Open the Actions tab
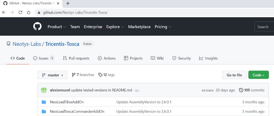Viewport: 274px width, 116px height. 107,58
